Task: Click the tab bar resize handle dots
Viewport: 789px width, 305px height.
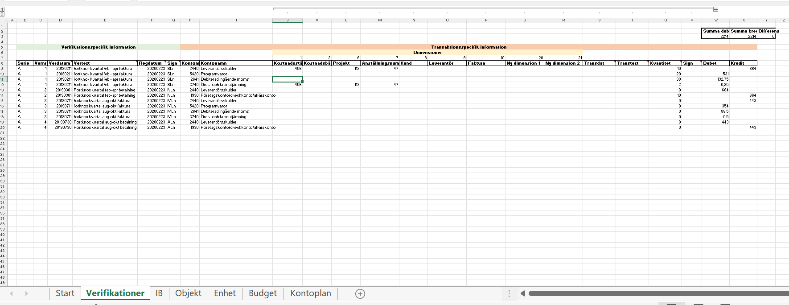Action: tap(509, 293)
